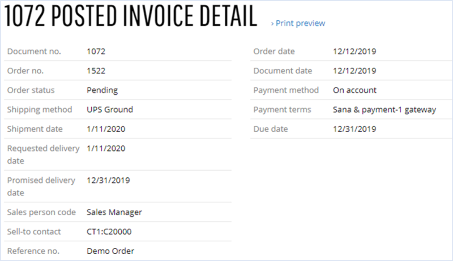Click the Document date value
453x261 pixels.
[x=354, y=71]
